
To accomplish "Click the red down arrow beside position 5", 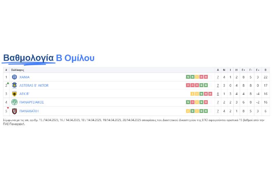I will (x=8, y=108).
